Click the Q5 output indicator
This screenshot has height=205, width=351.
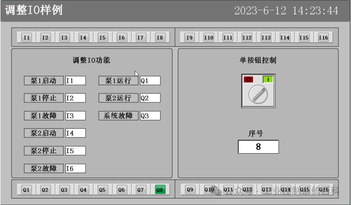click(x=102, y=190)
